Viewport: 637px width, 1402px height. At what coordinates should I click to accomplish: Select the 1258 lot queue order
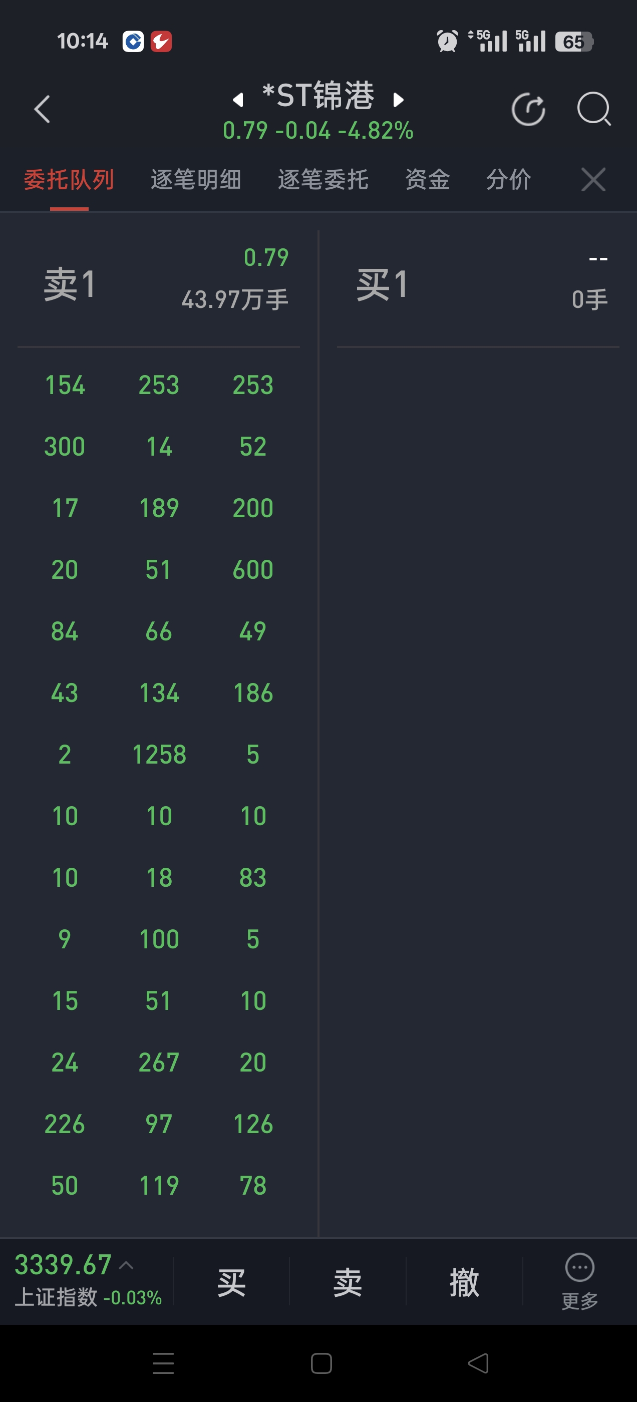pyautogui.click(x=160, y=755)
